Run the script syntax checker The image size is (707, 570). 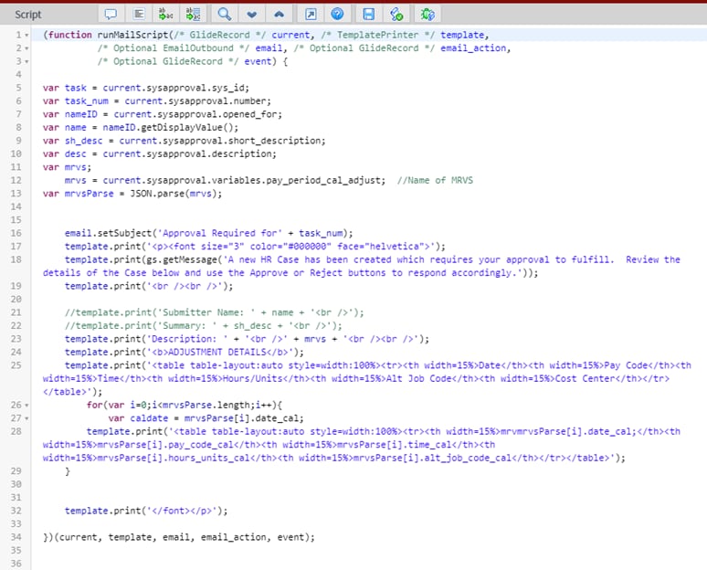396,14
